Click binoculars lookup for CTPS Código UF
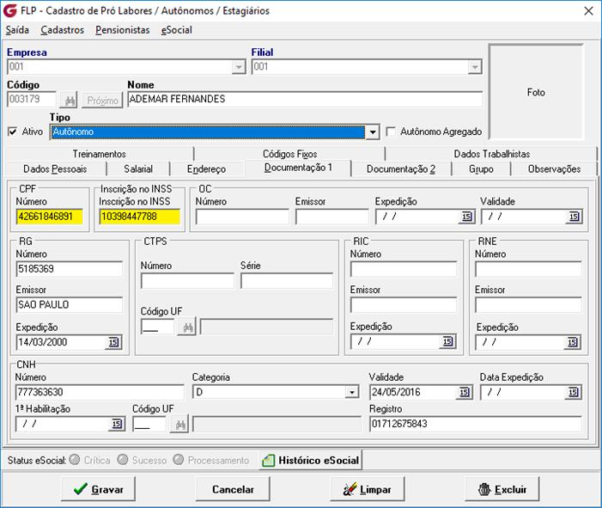 pos(187,327)
